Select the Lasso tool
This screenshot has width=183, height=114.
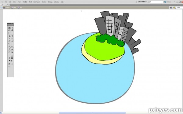pyautogui.click(x=9, y=33)
